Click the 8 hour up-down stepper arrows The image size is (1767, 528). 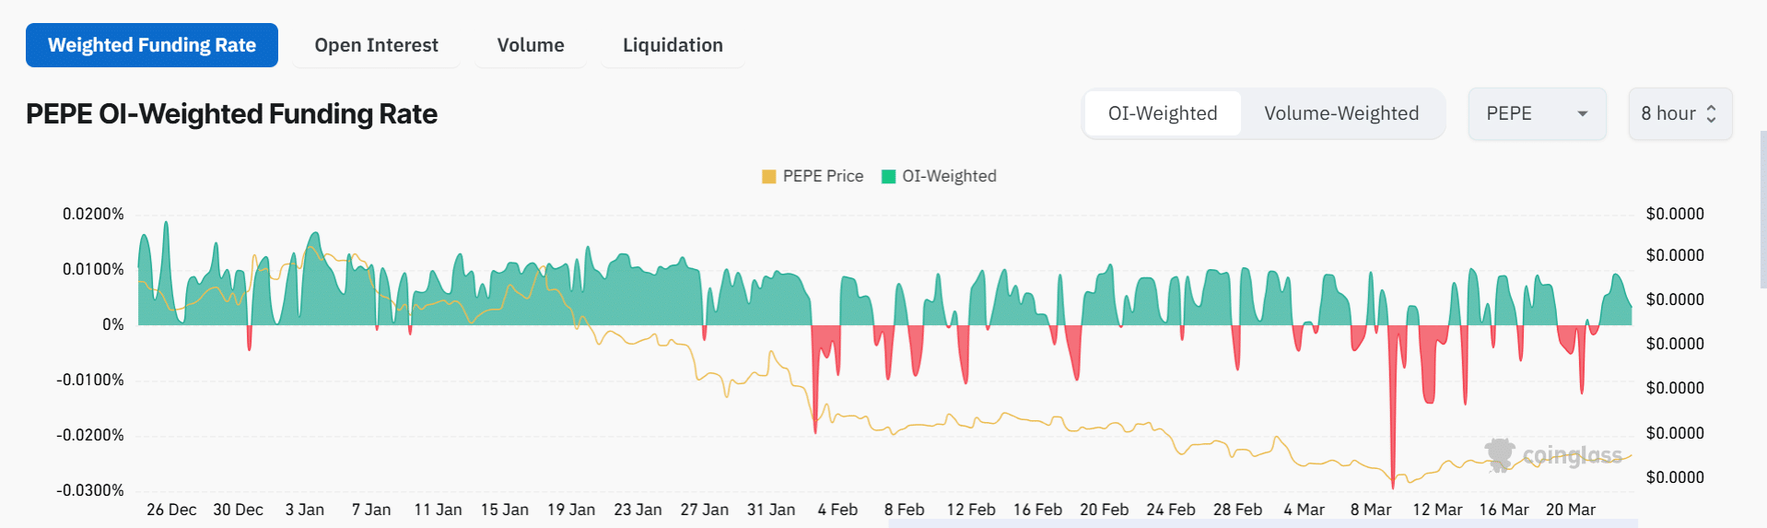[1711, 114]
